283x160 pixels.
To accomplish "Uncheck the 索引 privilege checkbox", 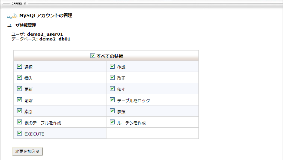I will click(x=20, y=111).
